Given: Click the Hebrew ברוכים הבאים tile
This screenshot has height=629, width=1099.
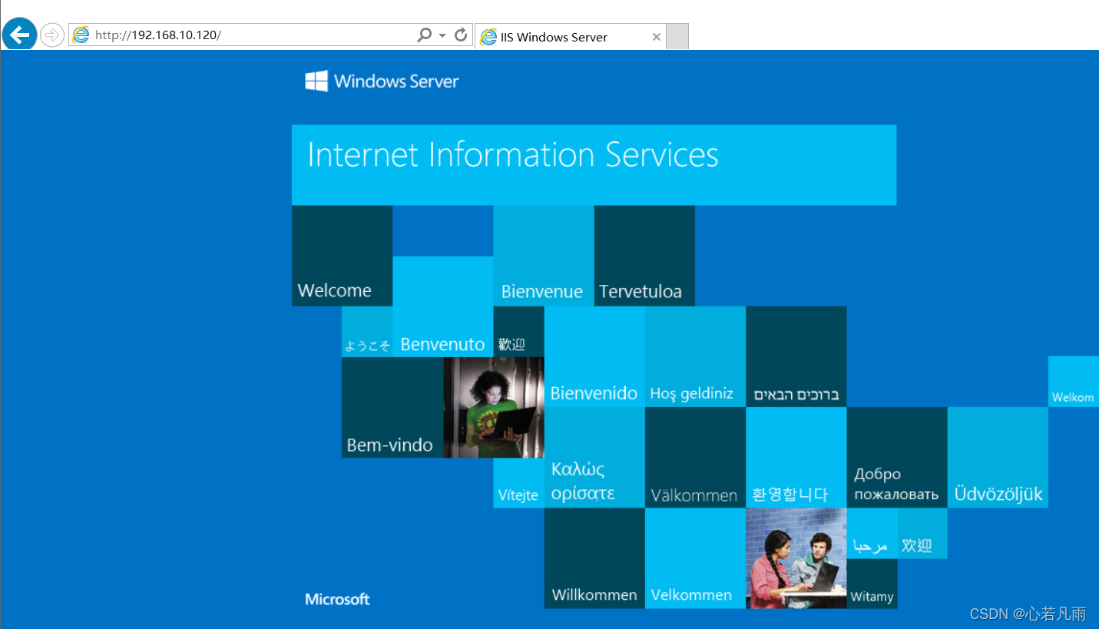Looking at the screenshot, I should click(x=796, y=356).
